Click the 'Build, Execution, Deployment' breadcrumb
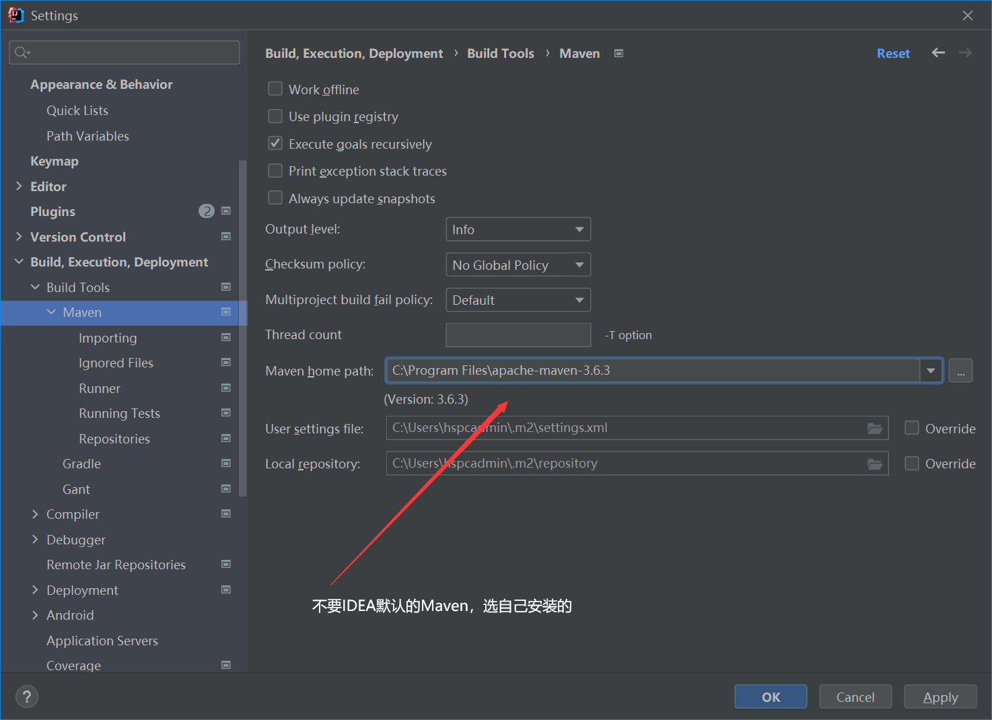The height and width of the screenshot is (720, 992). (x=354, y=53)
